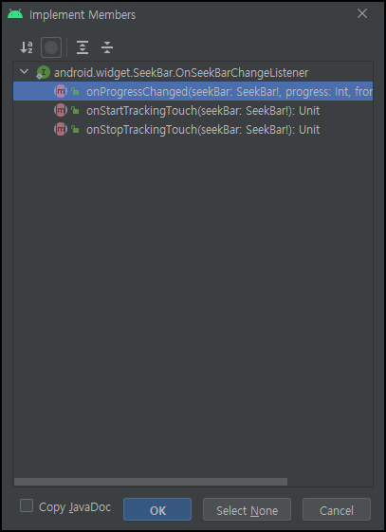Select the android.widget.SeekBar.OnSeekBarChangeListener node
The width and height of the screenshot is (386, 532).
pyautogui.click(x=181, y=73)
